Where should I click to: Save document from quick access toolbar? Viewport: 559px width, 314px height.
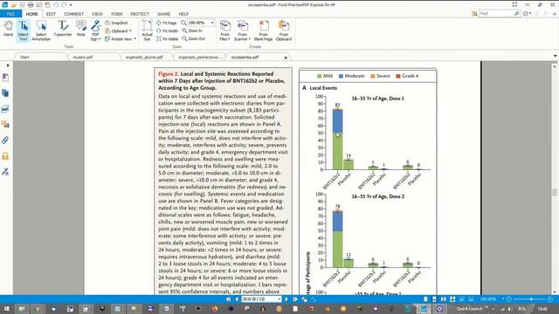pyautogui.click(x=22, y=4)
